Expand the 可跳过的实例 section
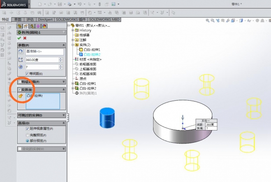The height and width of the screenshot is (182, 271). [x=64, y=115]
